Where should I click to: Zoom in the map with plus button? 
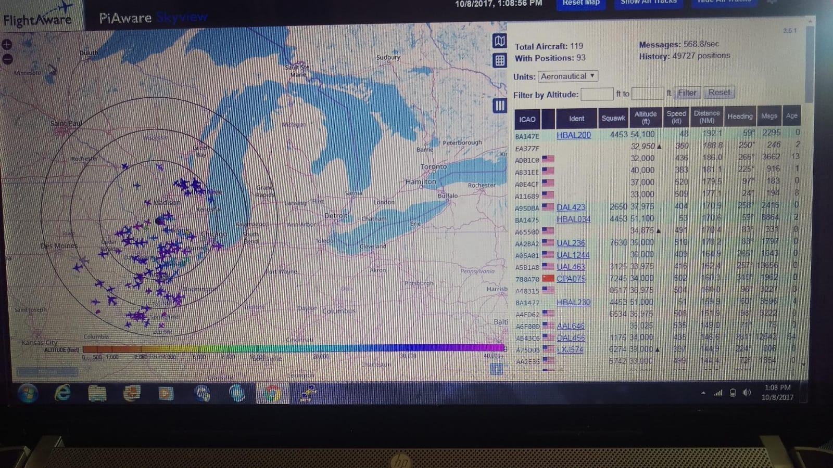[x=7, y=45]
